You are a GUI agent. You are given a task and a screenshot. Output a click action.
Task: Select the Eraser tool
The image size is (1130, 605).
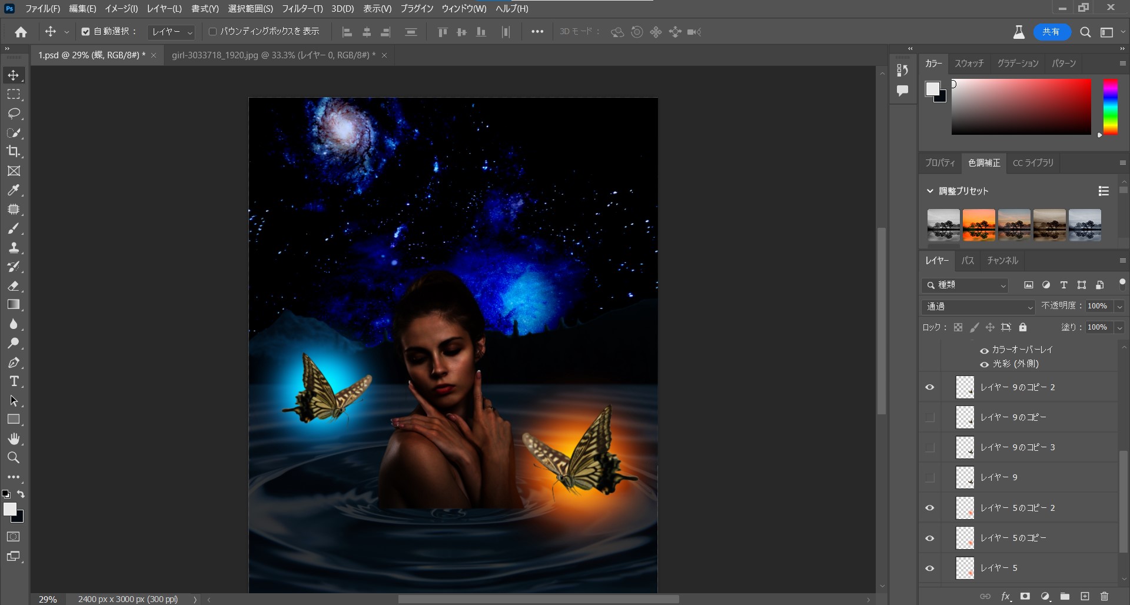click(14, 285)
